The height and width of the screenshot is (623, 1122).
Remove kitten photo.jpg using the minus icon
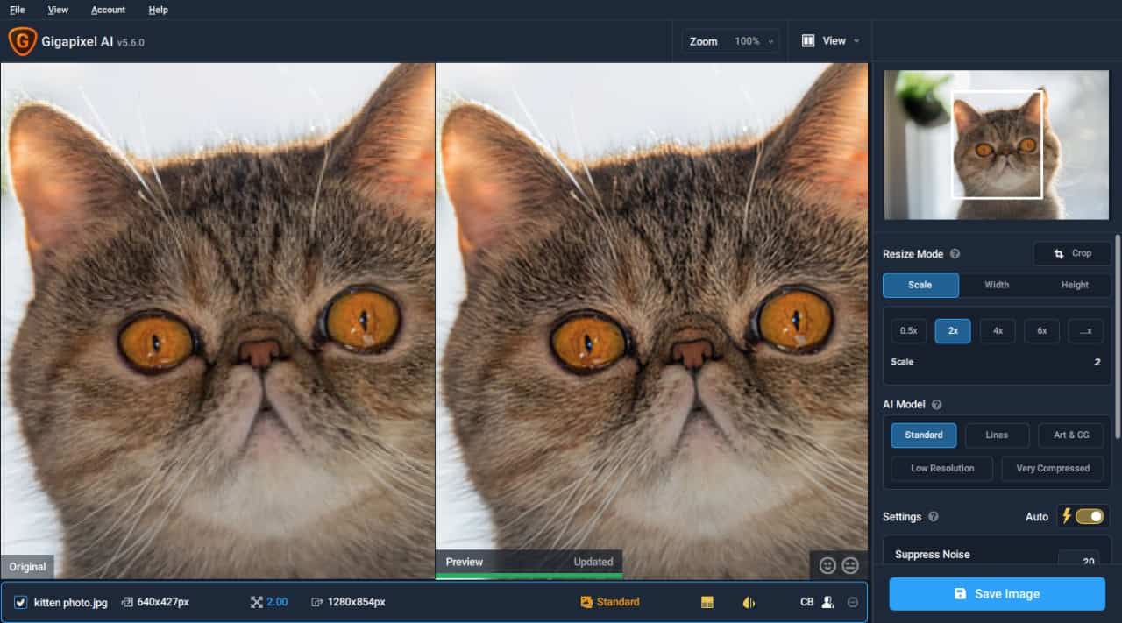point(853,602)
